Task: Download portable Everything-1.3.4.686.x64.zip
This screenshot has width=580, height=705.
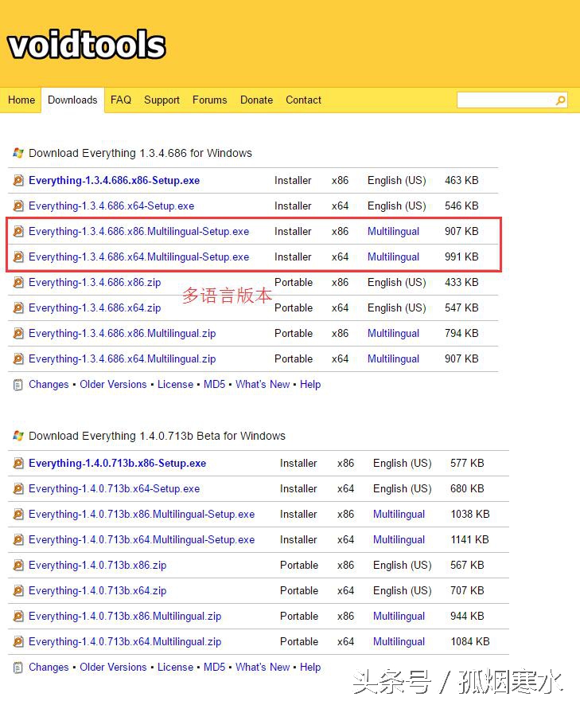Action: 95,308
